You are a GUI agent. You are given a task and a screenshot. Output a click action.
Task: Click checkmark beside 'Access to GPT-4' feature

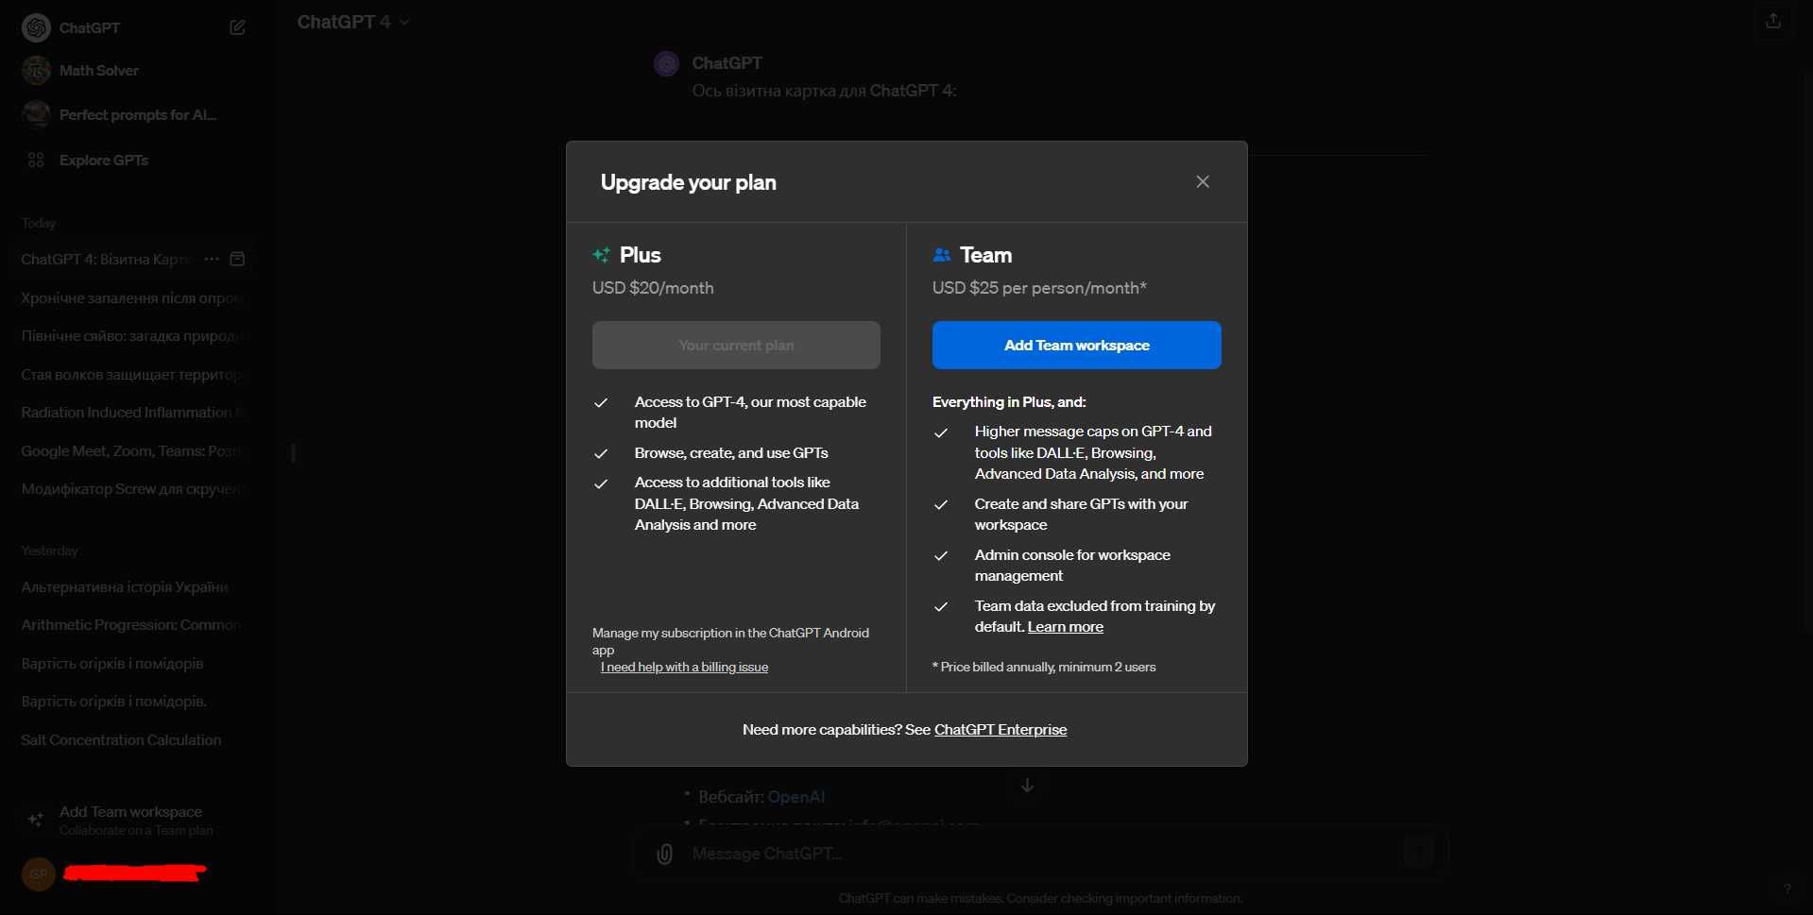[x=600, y=403]
